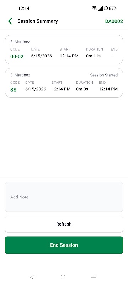Viewport: 128px width, 285px height.
Task: Open the DA0002 identifier link
Action: coord(114,21)
